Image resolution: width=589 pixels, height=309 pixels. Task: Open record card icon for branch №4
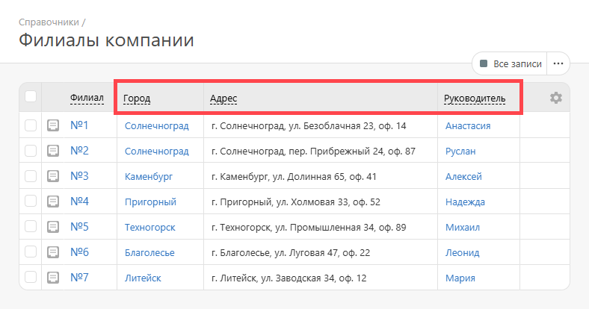coord(53,202)
